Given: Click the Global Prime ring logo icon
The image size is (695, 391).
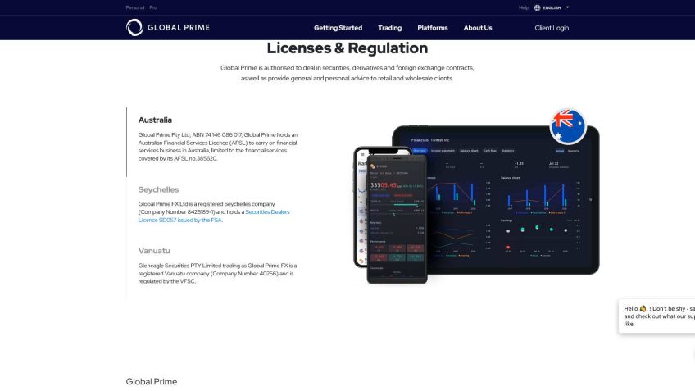Looking at the screenshot, I should (x=134, y=28).
